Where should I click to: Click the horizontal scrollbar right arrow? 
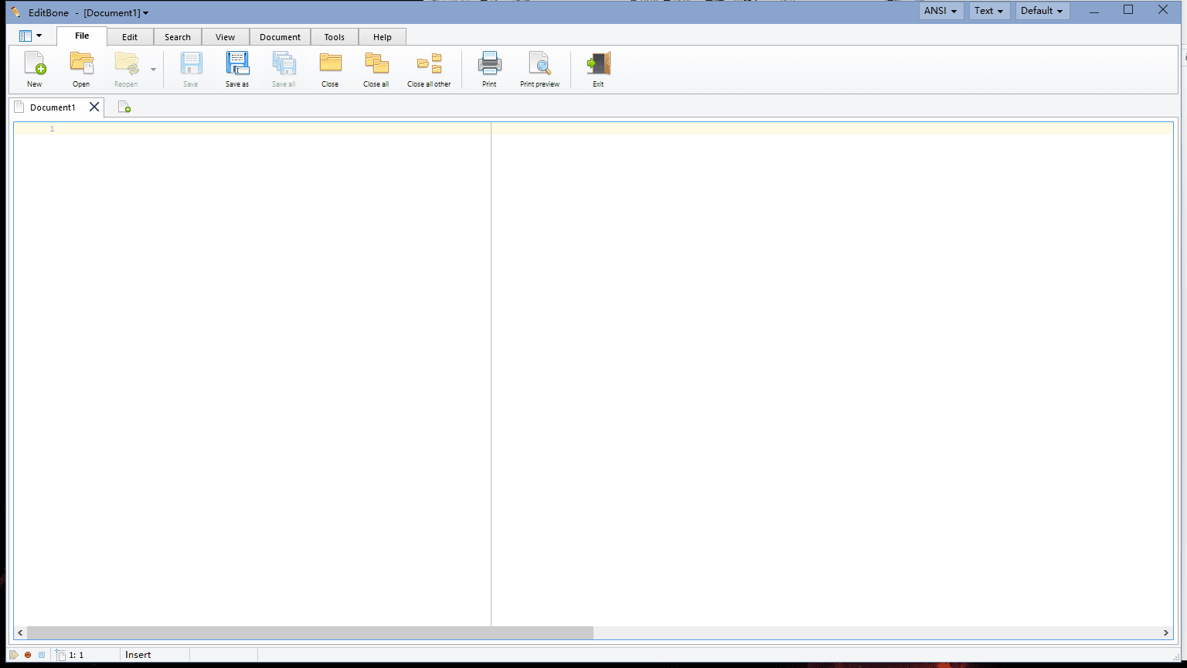point(1166,632)
